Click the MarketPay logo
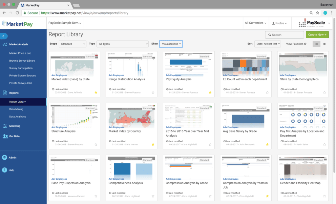This screenshot has width=336, height=204. click(17, 24)
